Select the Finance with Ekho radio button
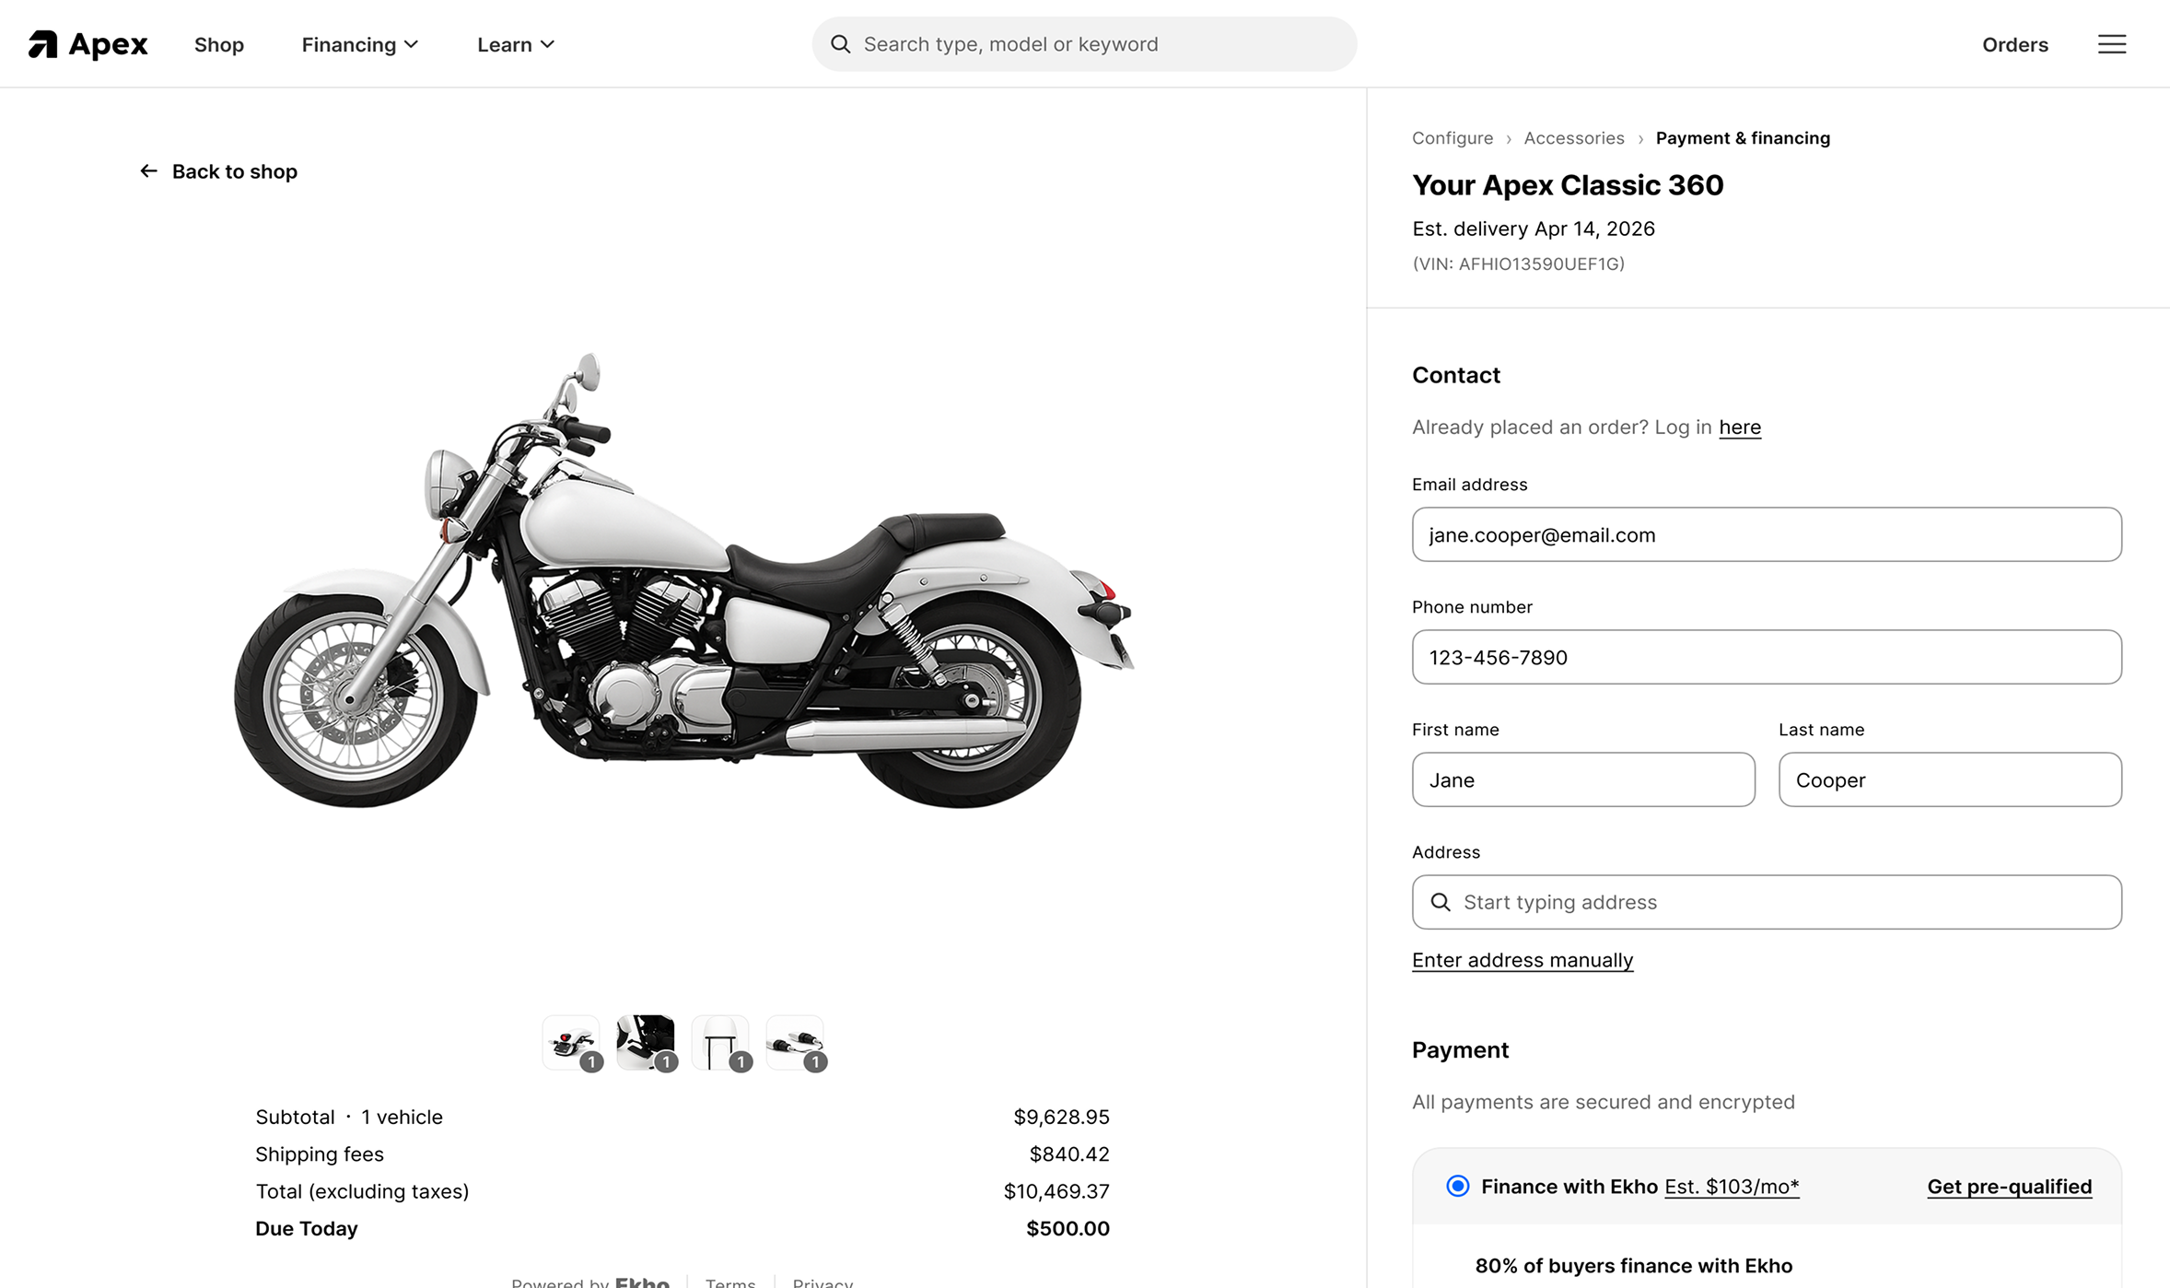The width and height of the screenshot is (2170, 1288). tap(1457, 1187)
